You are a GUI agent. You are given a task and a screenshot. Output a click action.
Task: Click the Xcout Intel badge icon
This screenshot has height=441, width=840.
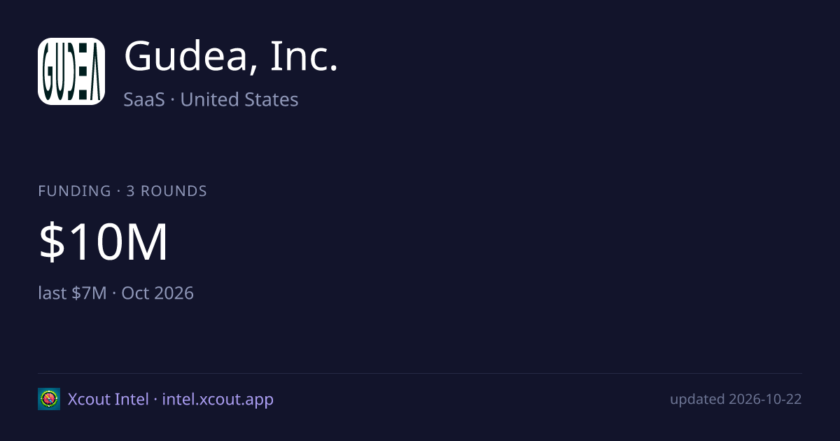[x=49, y=399]
